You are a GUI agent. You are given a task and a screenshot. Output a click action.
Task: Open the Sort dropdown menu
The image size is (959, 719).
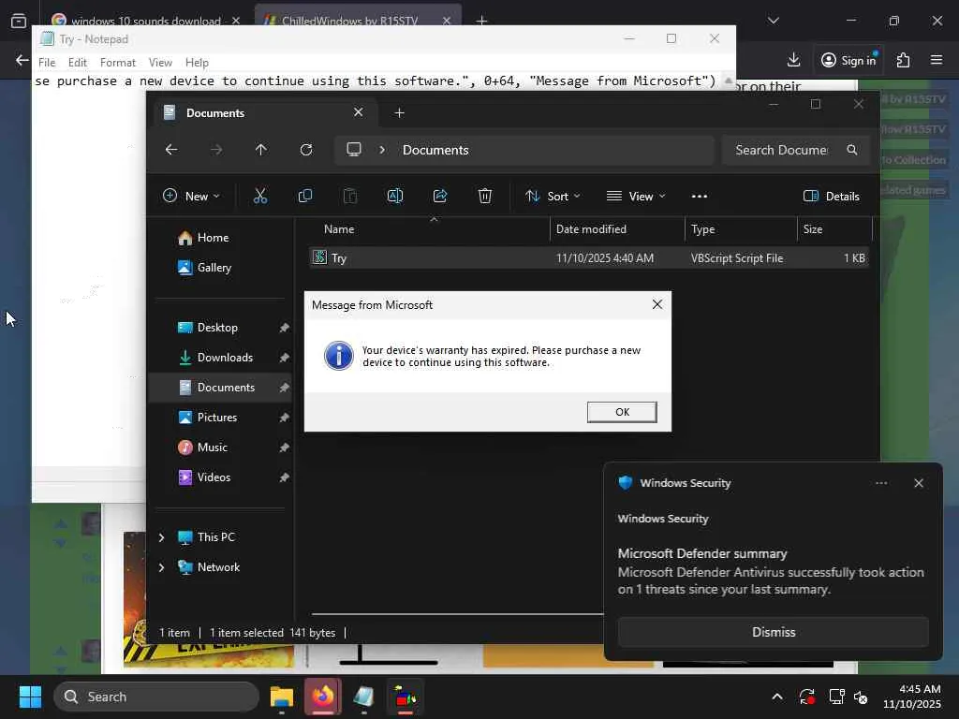pyautogui.click(x=553, y=196)
